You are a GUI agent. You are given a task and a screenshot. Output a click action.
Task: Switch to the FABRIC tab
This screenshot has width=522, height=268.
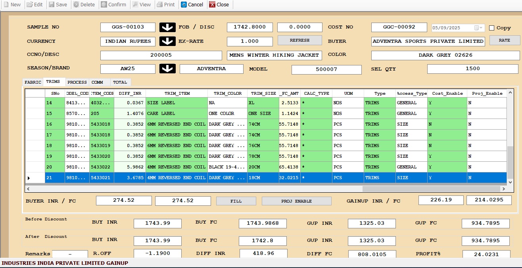(33, 82)
